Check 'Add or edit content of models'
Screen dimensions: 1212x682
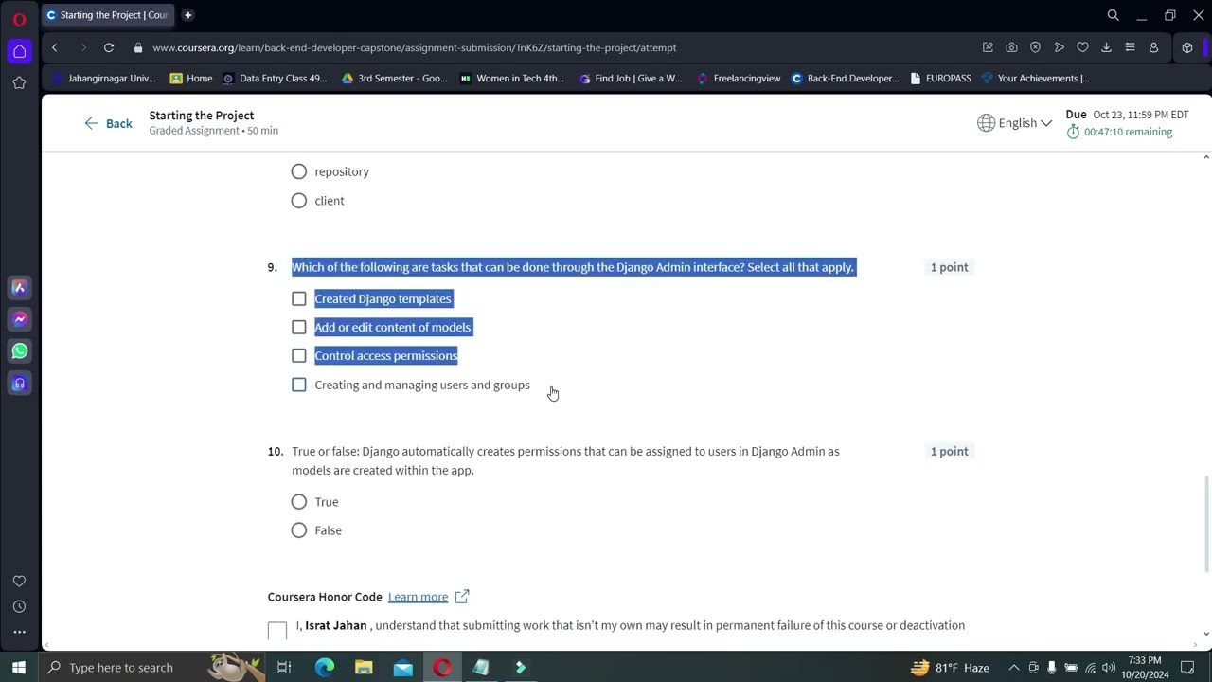(299, 327)
